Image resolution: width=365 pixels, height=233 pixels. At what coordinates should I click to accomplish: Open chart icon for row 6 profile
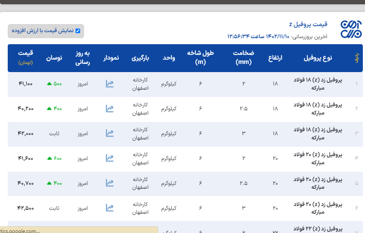coord(109,208)
